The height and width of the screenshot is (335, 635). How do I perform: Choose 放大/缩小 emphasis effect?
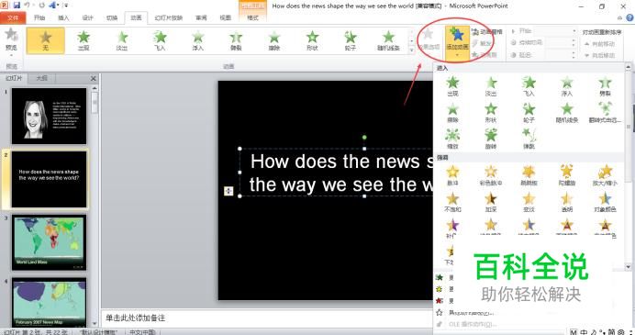coord(605,175)
